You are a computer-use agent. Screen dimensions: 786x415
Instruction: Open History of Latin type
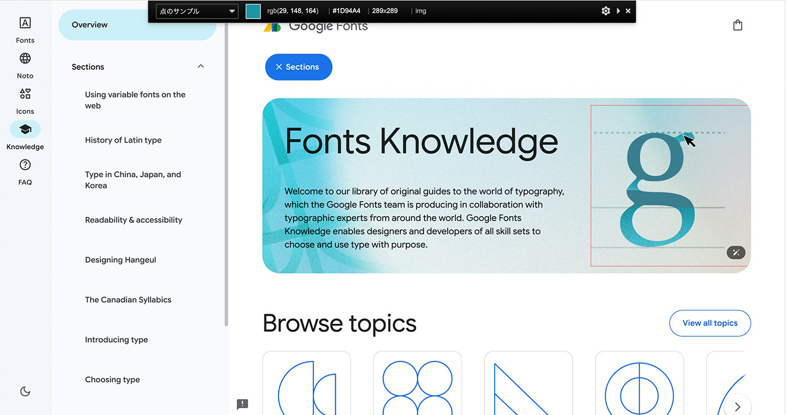(124, 140)
